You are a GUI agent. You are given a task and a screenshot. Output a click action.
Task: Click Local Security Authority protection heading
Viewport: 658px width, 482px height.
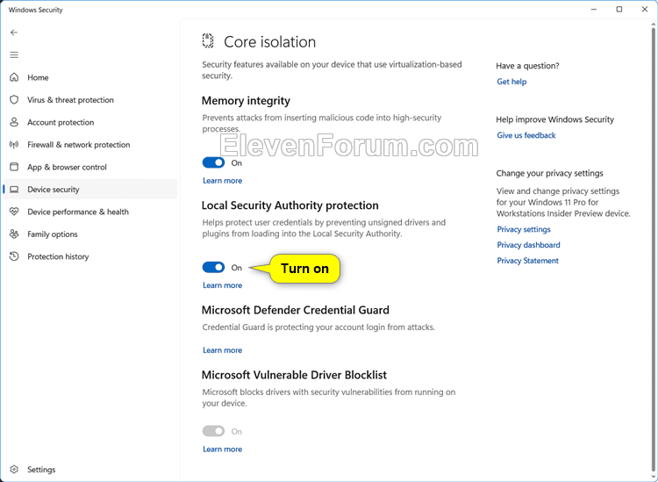click(x=290, y=205)
